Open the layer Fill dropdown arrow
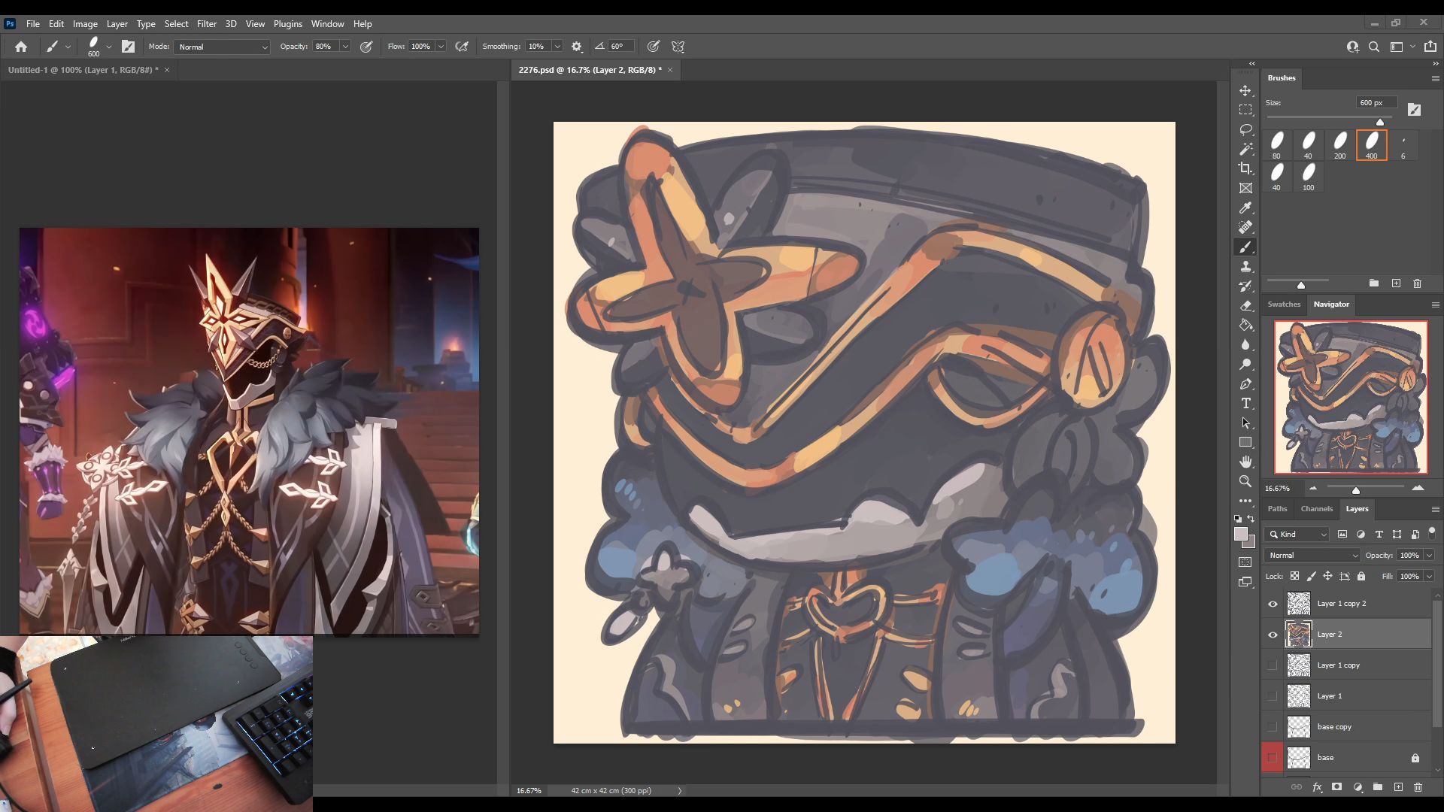This screenshot has height=812, width=1444. (1429, 577)
